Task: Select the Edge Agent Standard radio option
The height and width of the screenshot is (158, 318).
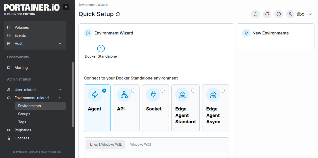Action: tap(193, 91)
